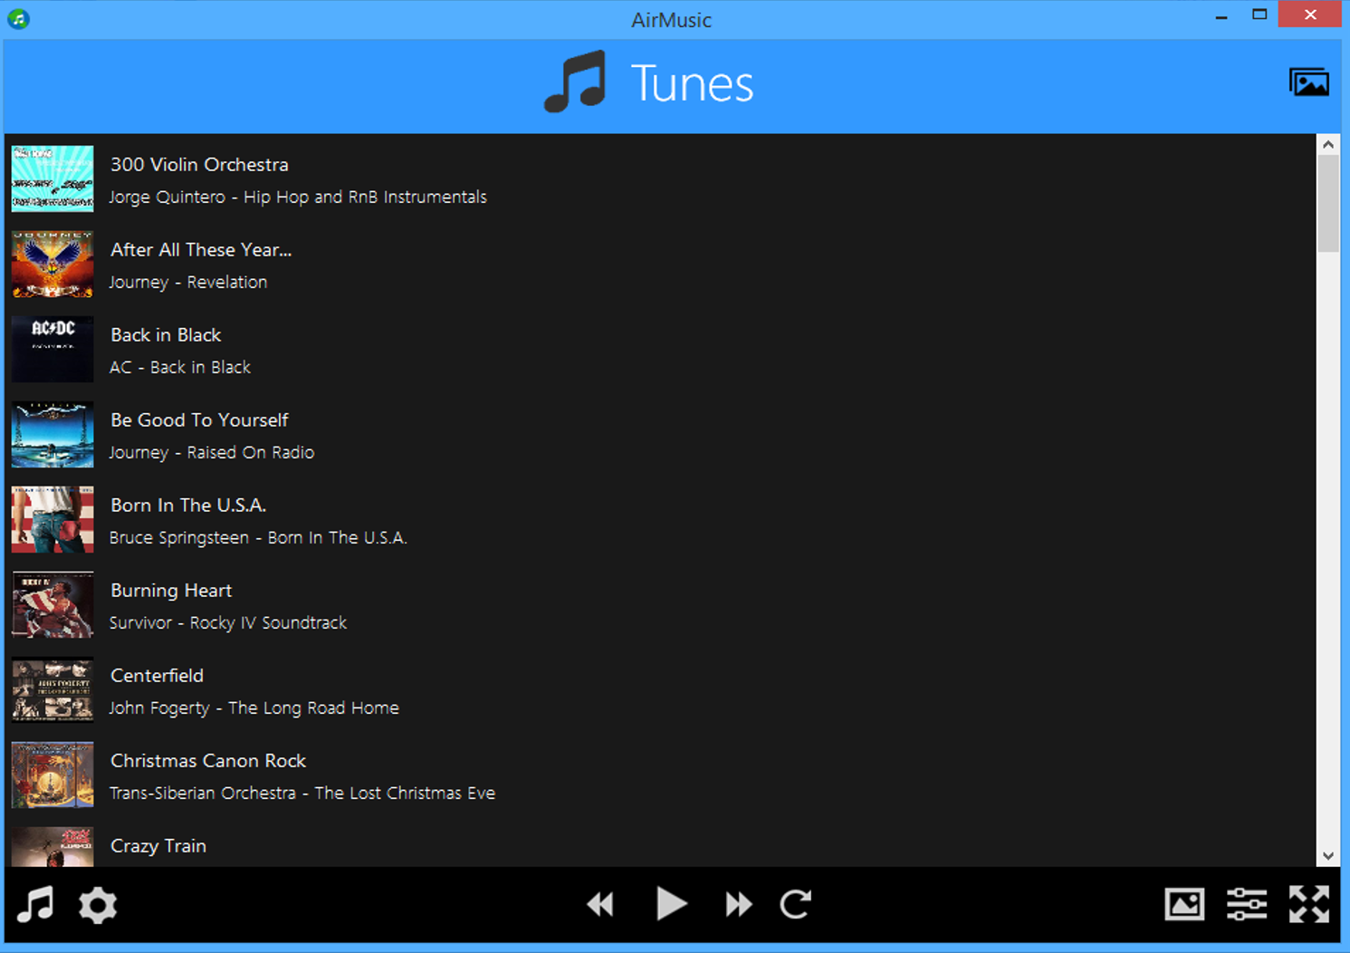Minimize the AirMusic window
1350x953 pixels.
click(1221, 15)
